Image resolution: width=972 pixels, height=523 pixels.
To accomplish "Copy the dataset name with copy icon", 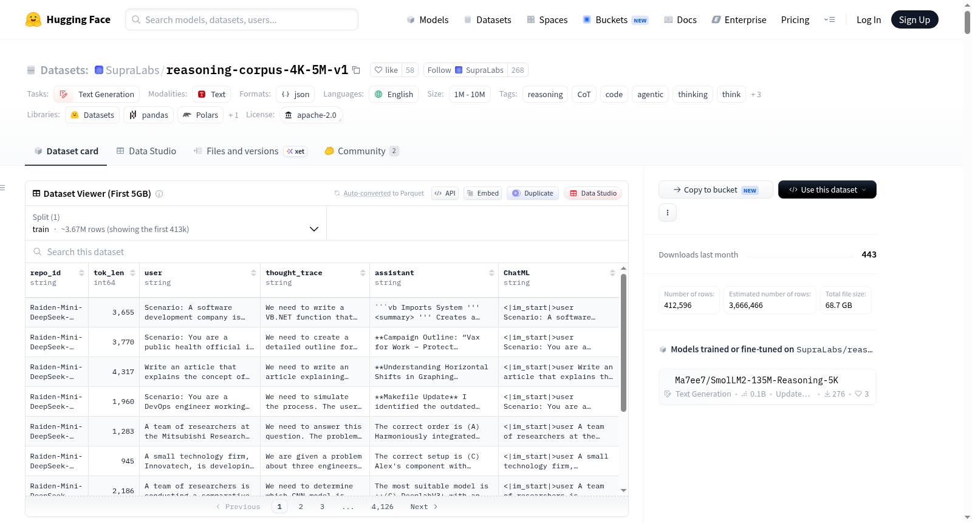I will click(x=357, y=70).
